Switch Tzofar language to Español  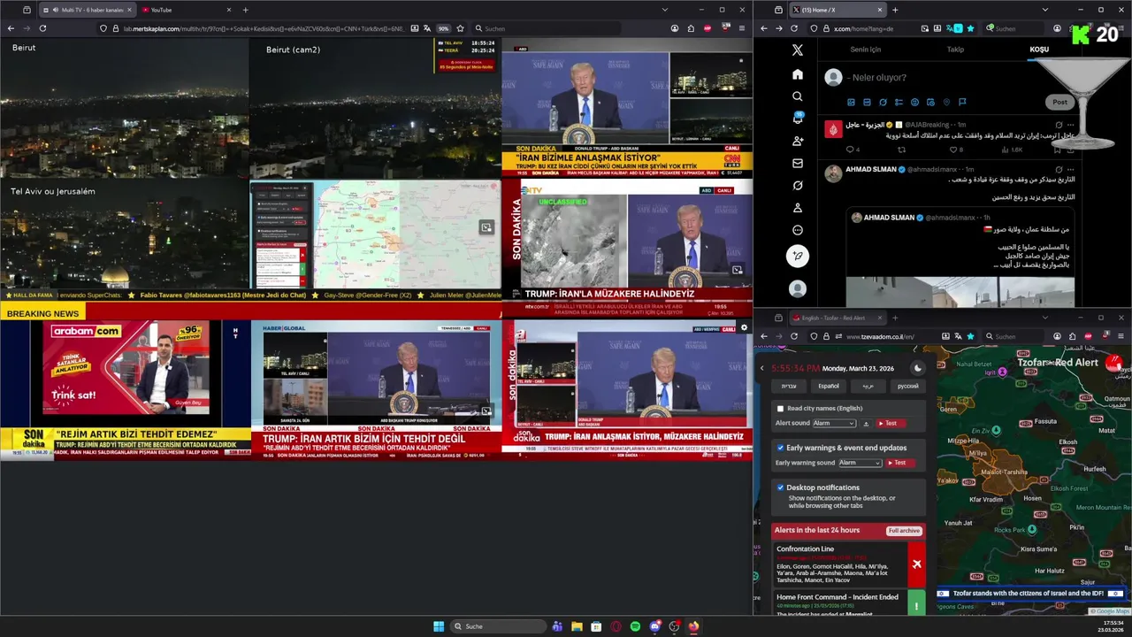click(x=829, y=386)
